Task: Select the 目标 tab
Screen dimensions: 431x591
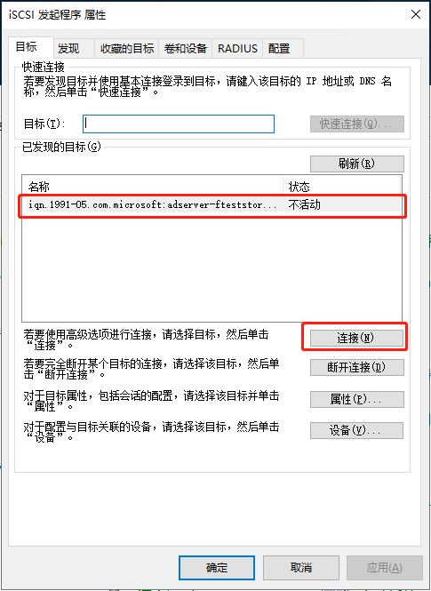Action: pos(27,47)
